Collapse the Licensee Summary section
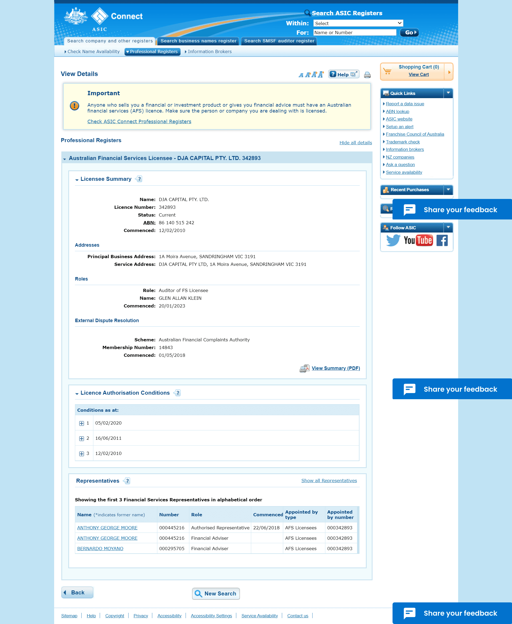 click(x=77, y=178)
